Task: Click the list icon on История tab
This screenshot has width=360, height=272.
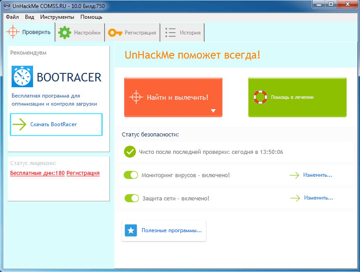Action: click(170, 33)
